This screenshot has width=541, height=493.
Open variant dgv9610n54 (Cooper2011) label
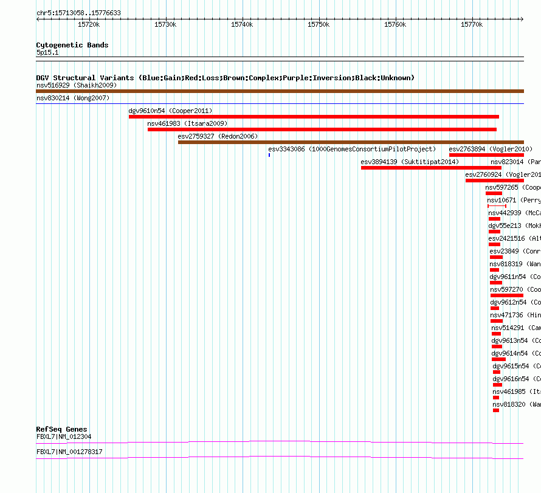[x=170, y=111]
